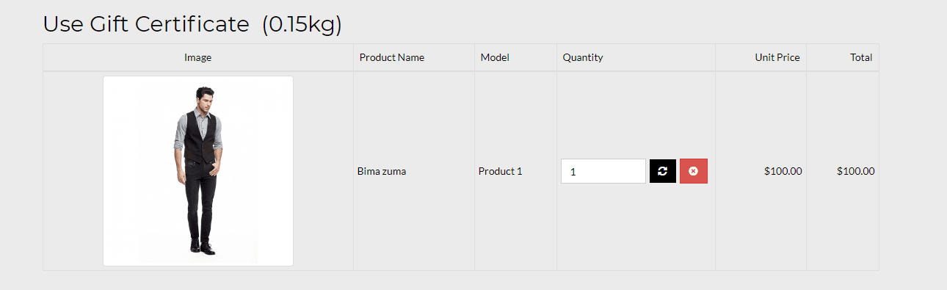
Task: Click the Quantity column header
Action: click(x=583, y=57)
